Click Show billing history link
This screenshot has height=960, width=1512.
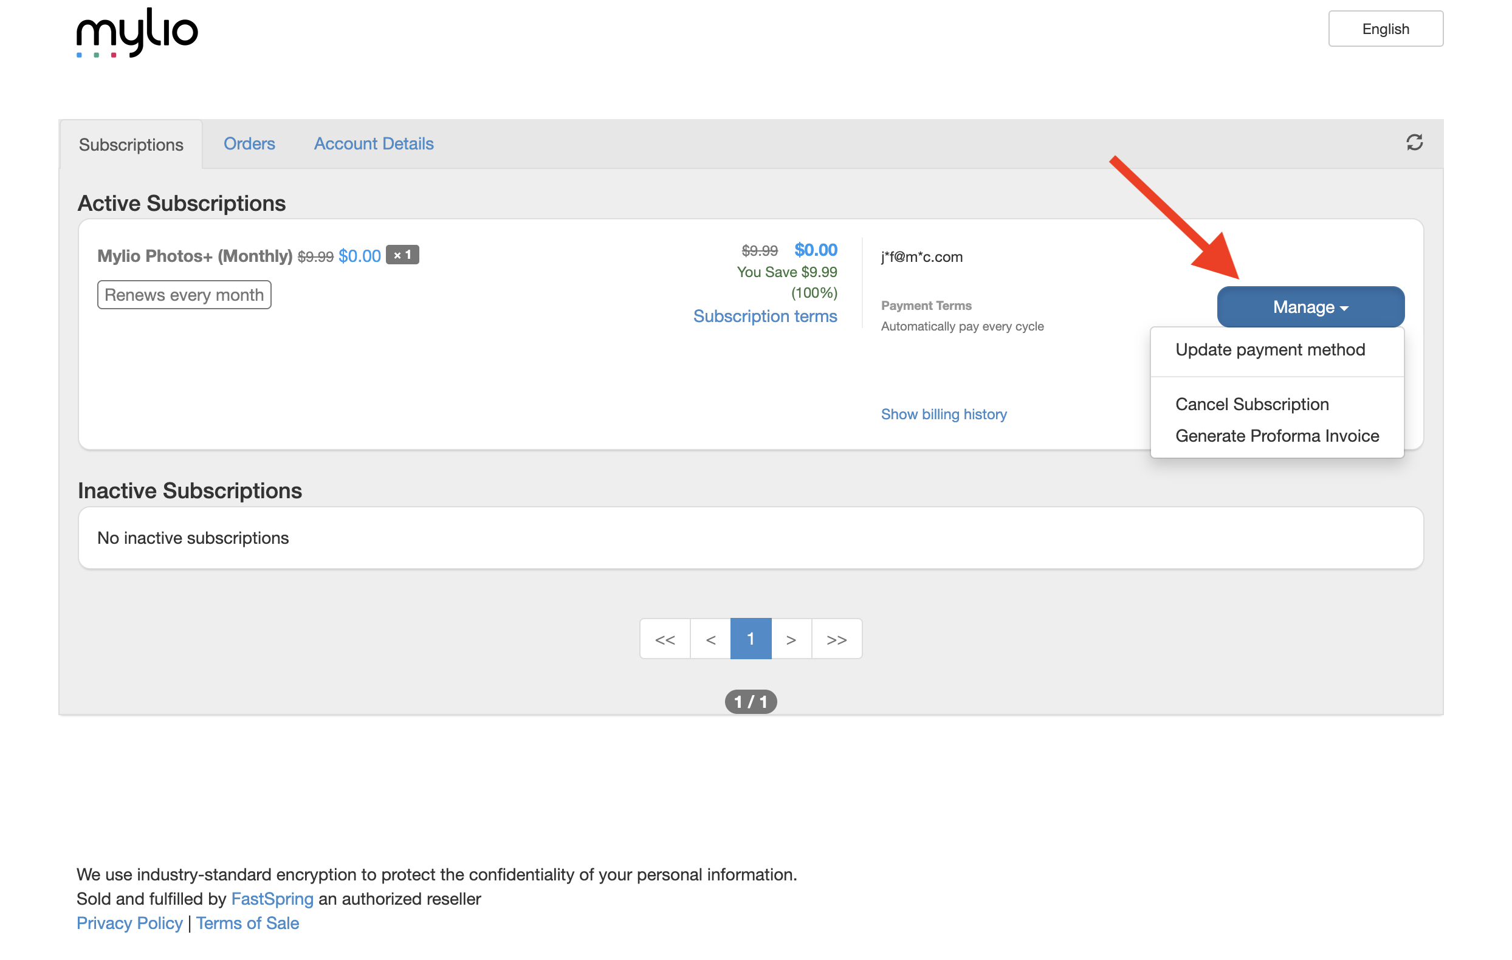pos(943,414)
